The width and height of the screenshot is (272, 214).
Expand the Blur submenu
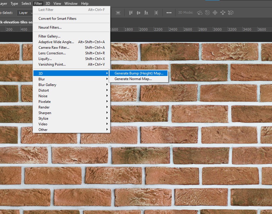(71, 79)
